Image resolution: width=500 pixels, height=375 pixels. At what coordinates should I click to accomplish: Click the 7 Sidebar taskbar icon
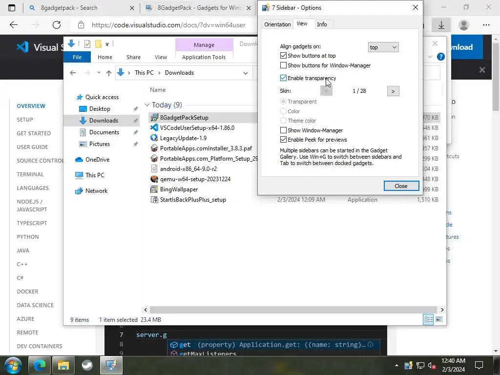[x=111, y=365]
